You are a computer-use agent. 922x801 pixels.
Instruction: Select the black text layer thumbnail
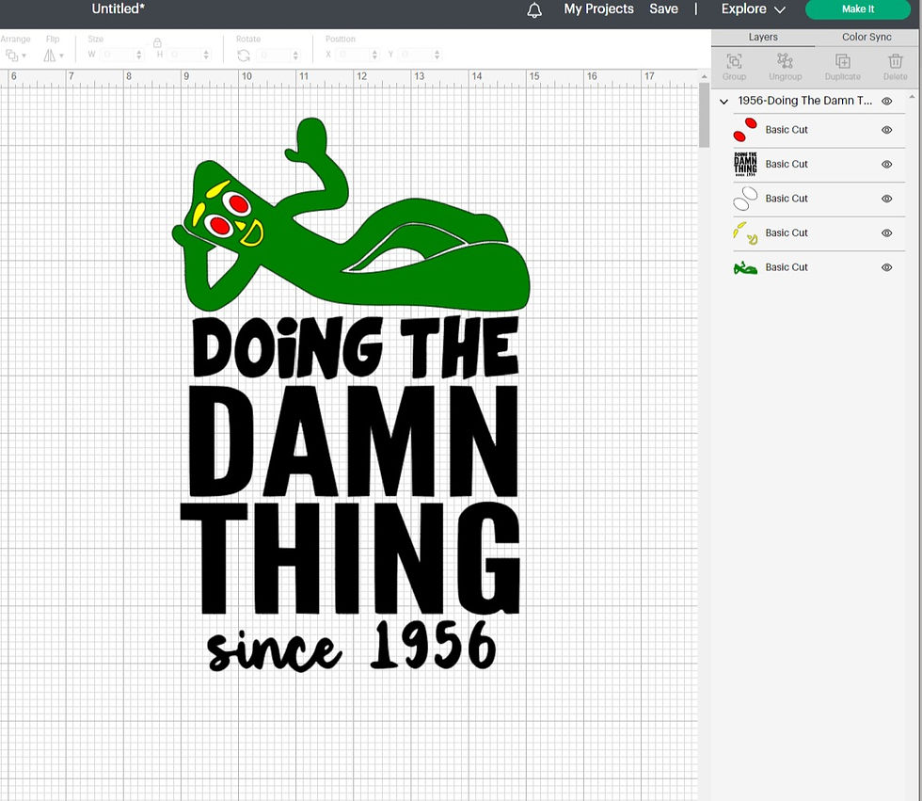745,164
